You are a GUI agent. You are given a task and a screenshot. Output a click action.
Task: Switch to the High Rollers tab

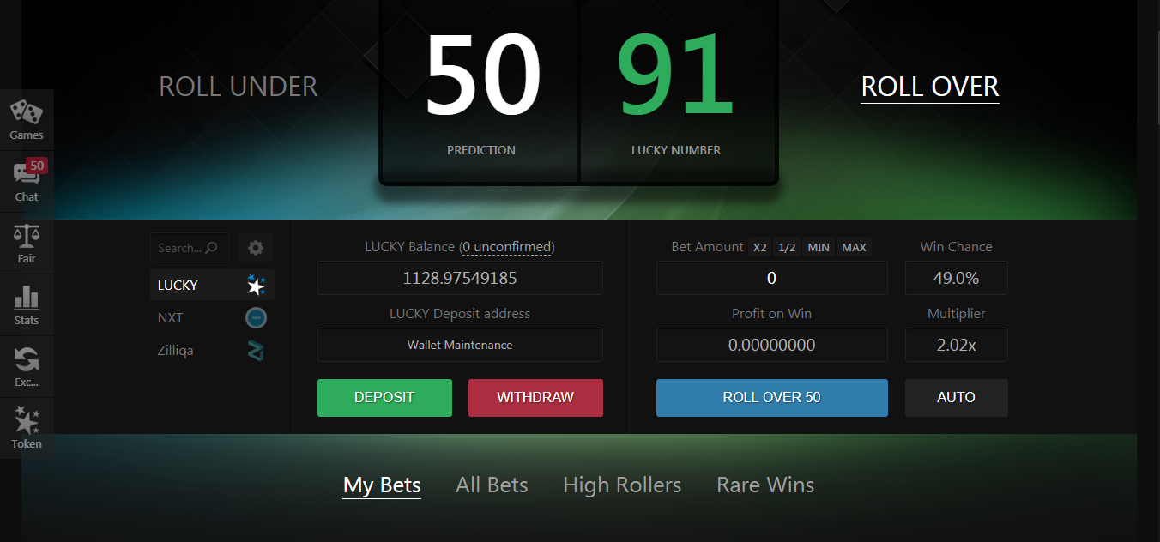point(622,485)
